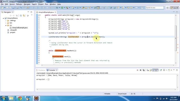The image size is (180, 101).
Task: Click the Last Edit Location icon
Action: [128, 8]
